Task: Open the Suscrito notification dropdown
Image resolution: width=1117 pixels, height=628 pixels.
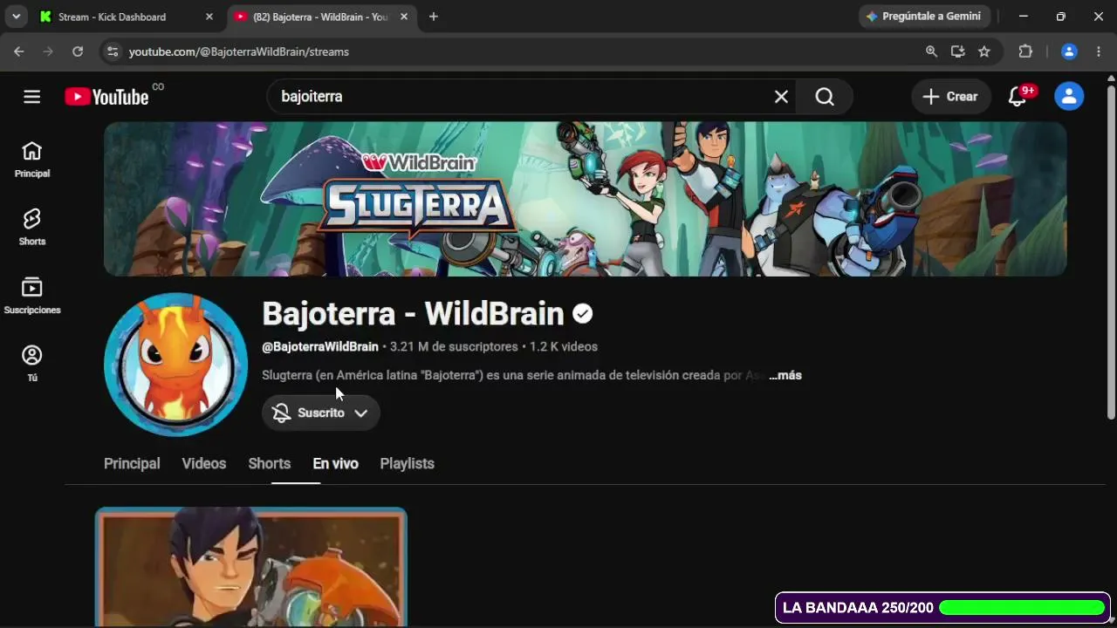Action: (x=321, y=413)
